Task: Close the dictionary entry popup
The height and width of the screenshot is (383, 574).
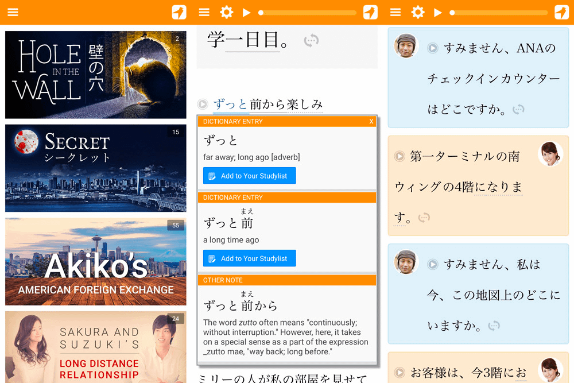Action: (x=371, y=122)
